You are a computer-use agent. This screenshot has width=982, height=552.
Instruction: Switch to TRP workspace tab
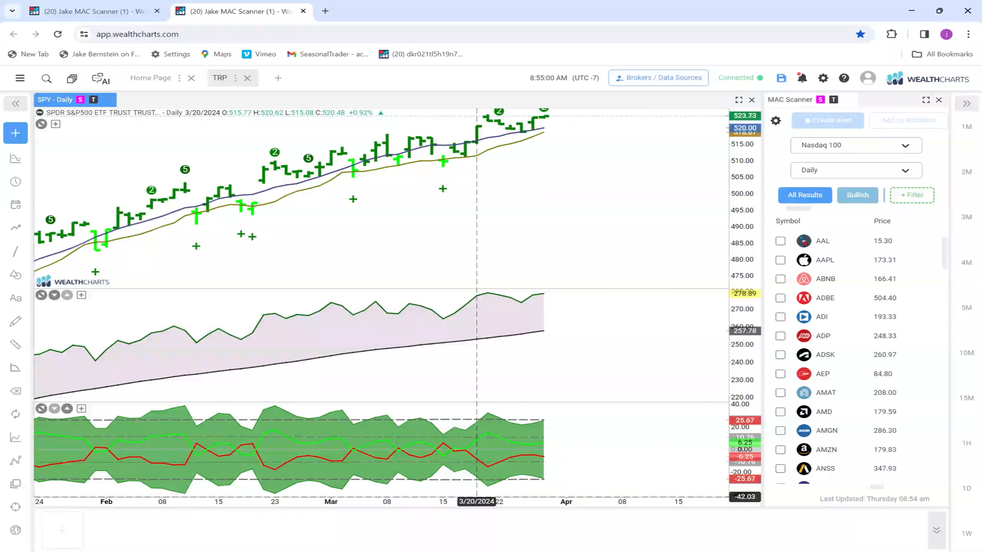coord(219,78)
